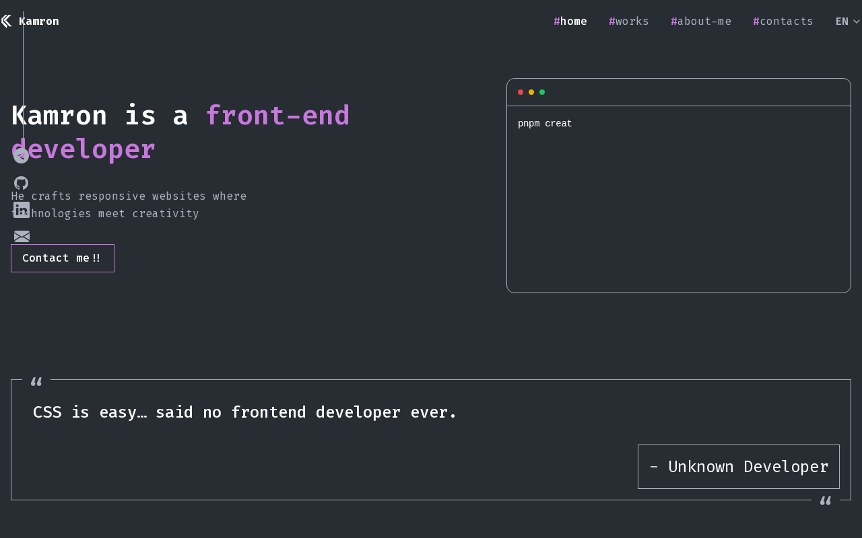
Task: Click the green dot in terminal window
Action: pos(542,92)
